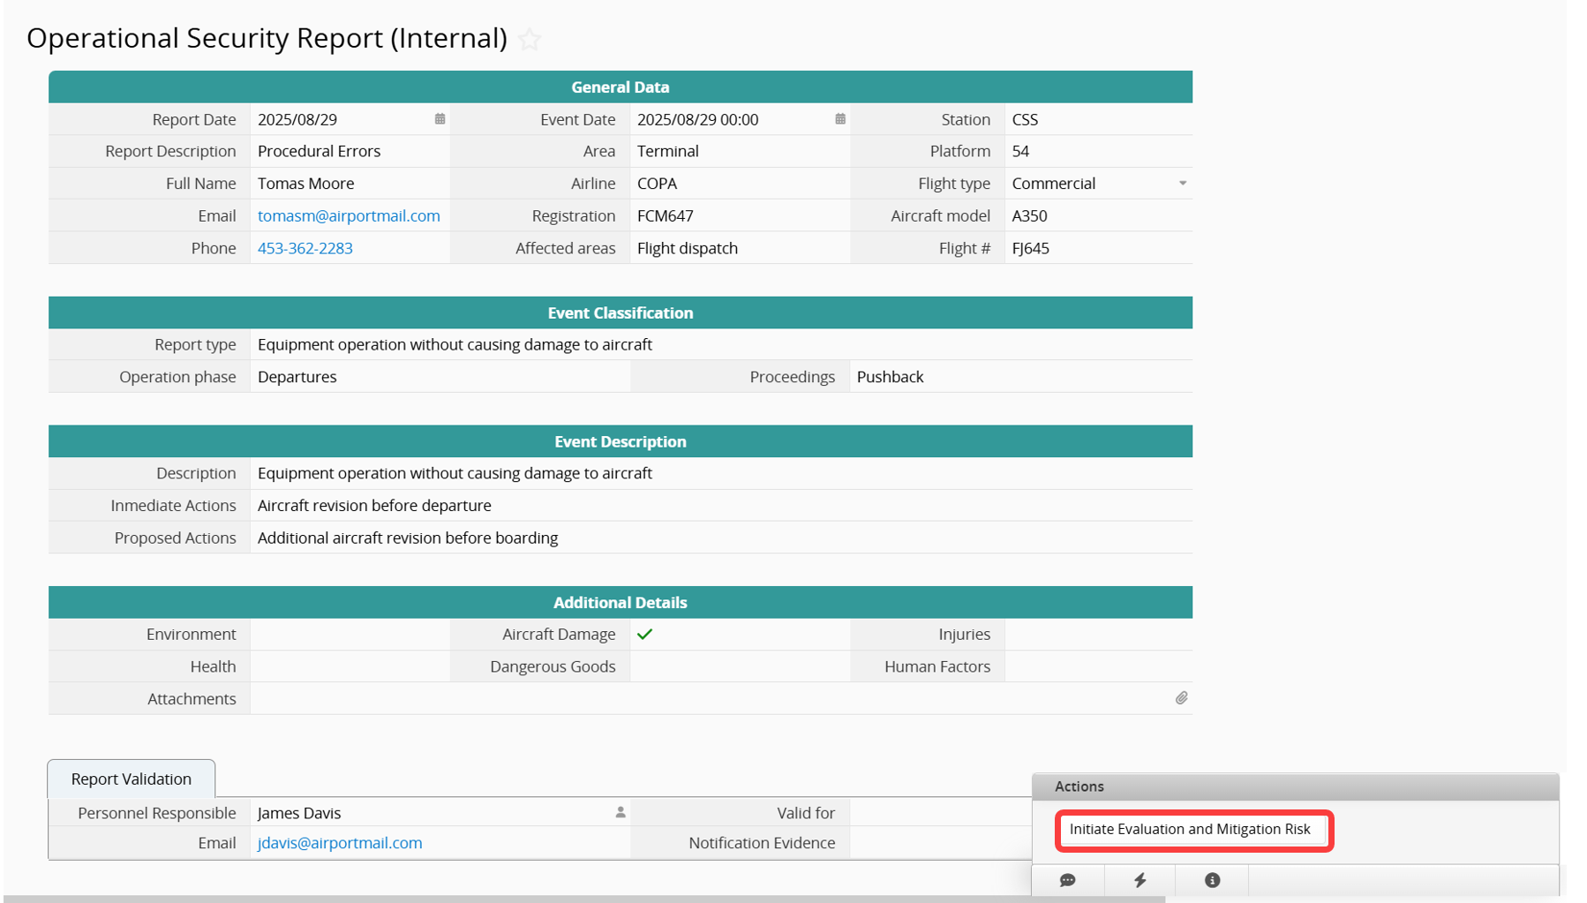This screenshot has height=903, width=1587.
Task: Star the Operational Security Report as favorite
Action: 530,40
